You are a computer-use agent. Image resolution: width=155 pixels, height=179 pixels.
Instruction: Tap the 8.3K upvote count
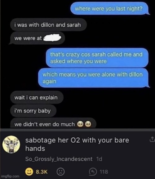42,172
